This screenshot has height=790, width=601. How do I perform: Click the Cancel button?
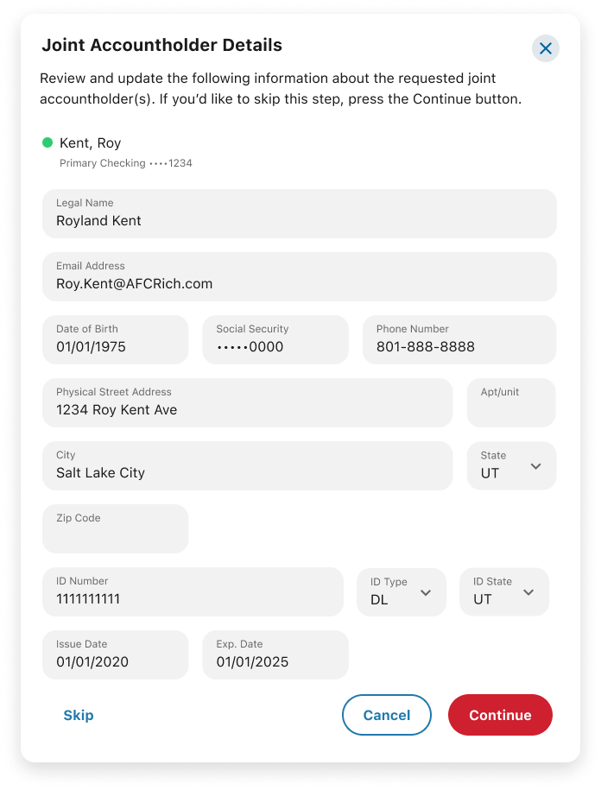coord(387,715)
